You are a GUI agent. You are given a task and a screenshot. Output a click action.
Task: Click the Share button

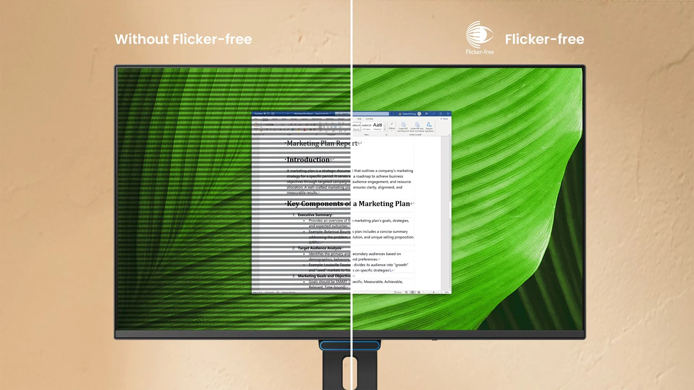(x=444, y=119)
